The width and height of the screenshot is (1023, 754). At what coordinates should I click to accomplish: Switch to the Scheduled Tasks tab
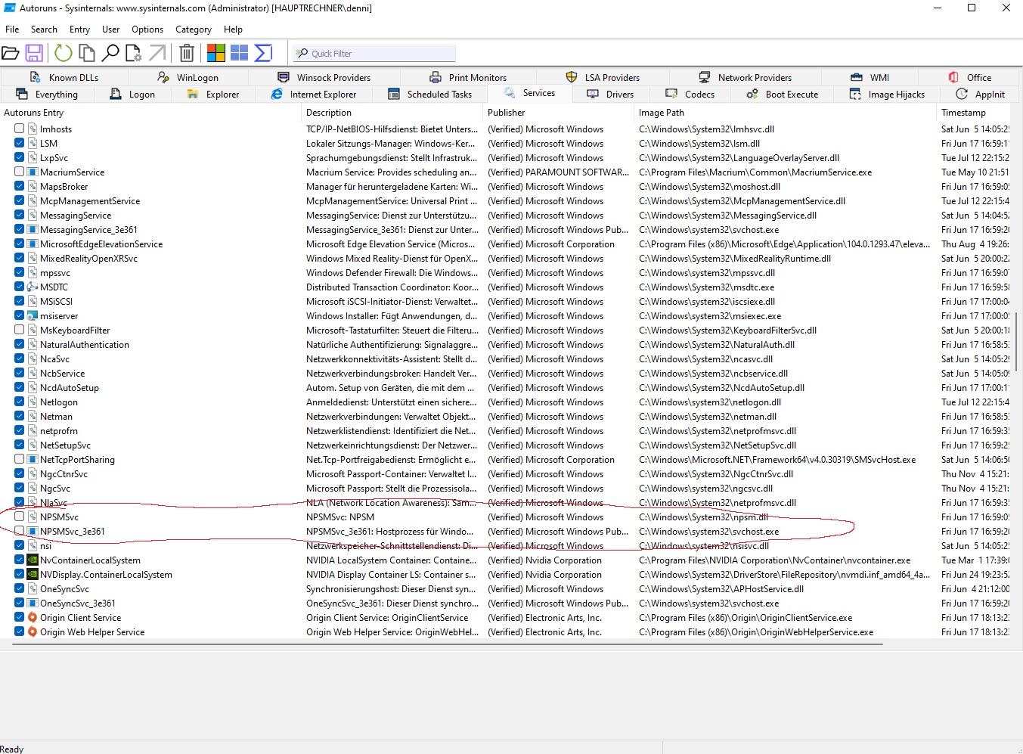coord(429,95)
